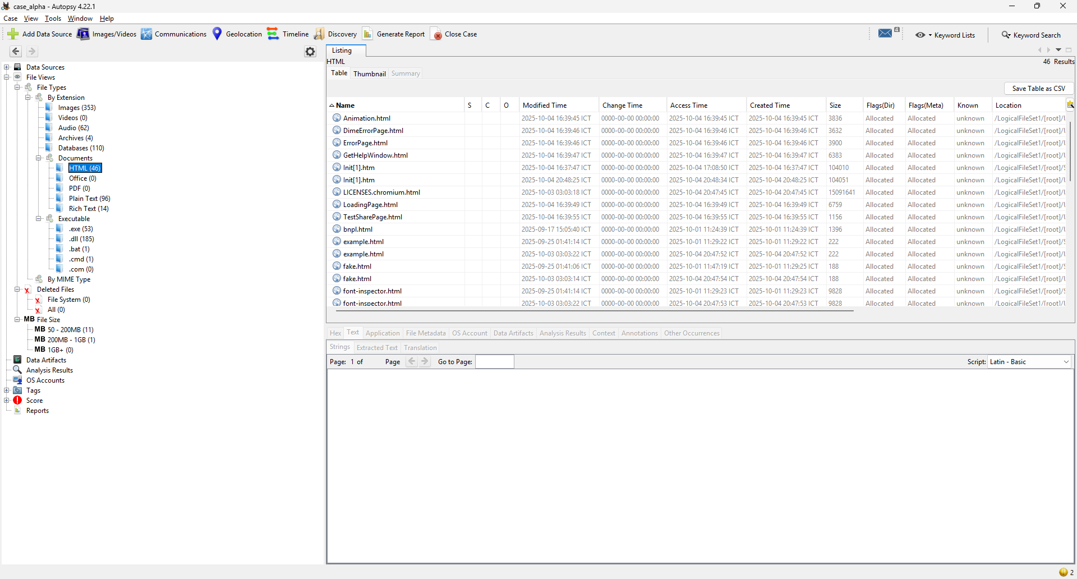Select the By MIME Type node

coord(68,279)
